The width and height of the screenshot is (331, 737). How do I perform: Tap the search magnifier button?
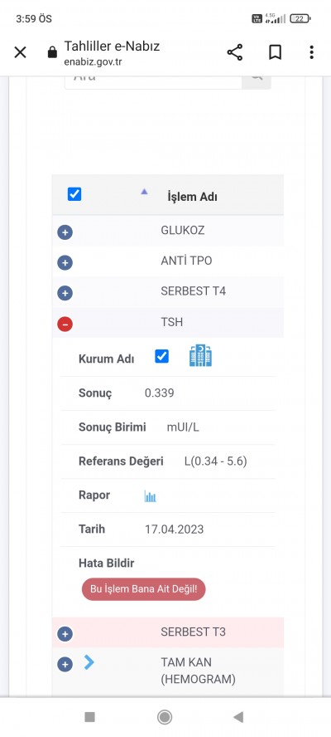pos(257,77)
